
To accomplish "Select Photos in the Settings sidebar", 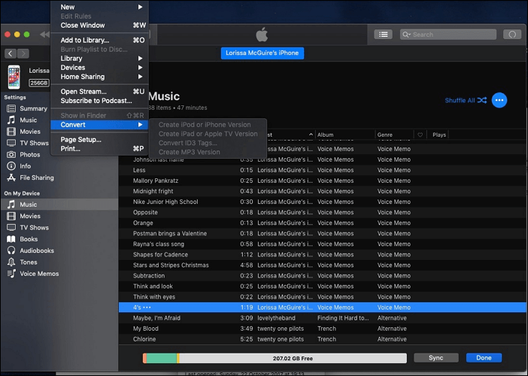I will click(30, 154).
